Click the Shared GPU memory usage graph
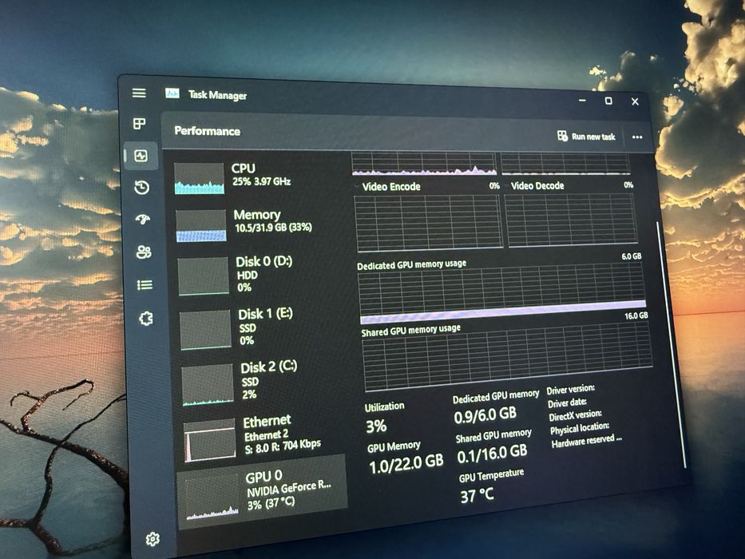The width and height of the screenshot is (745, 559). point(507,356)
